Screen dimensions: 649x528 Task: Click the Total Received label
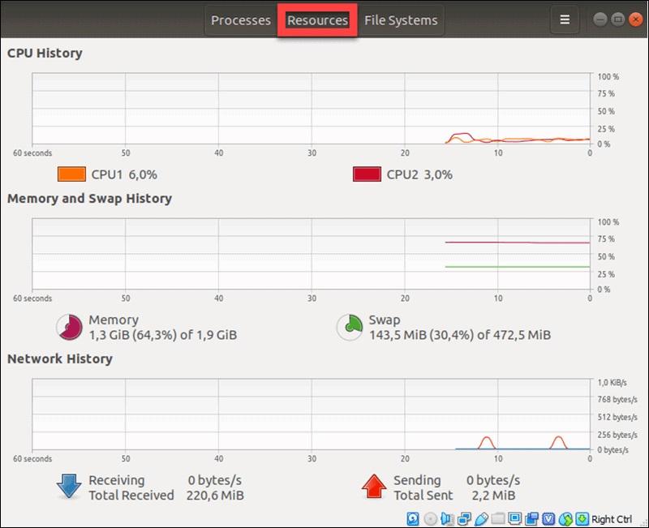[x=131, y=496]
